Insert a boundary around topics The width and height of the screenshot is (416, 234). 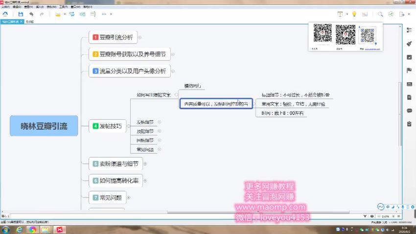pos(83,14)
